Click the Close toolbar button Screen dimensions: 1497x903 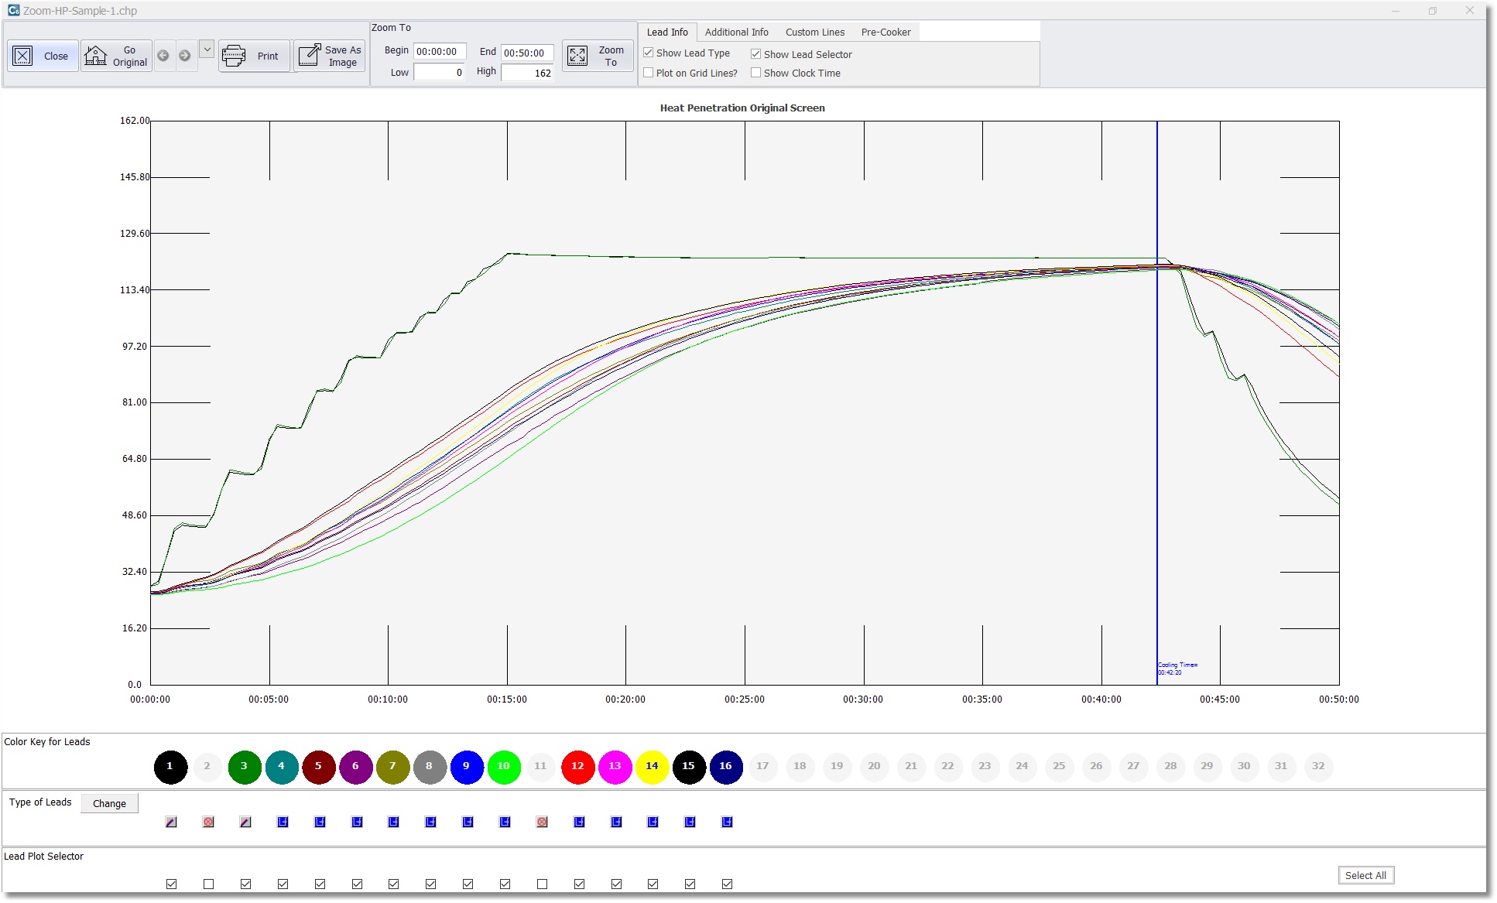point(43,56)
